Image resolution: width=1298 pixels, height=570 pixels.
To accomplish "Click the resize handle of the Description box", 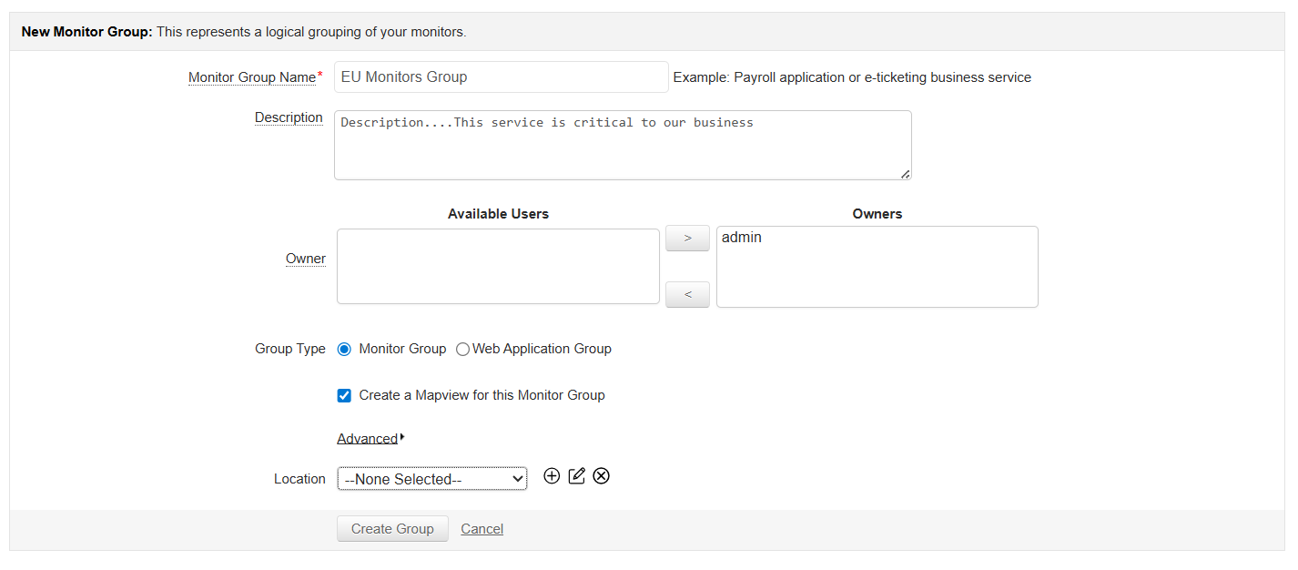I will coord(907,174).
